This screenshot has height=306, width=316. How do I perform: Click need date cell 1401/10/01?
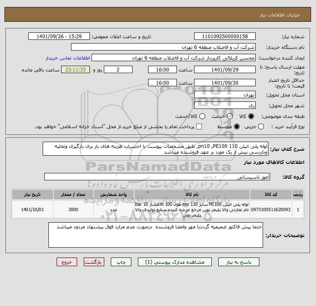[32, 209]
